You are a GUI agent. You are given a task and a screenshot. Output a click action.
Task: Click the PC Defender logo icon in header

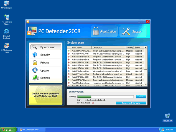32,31
